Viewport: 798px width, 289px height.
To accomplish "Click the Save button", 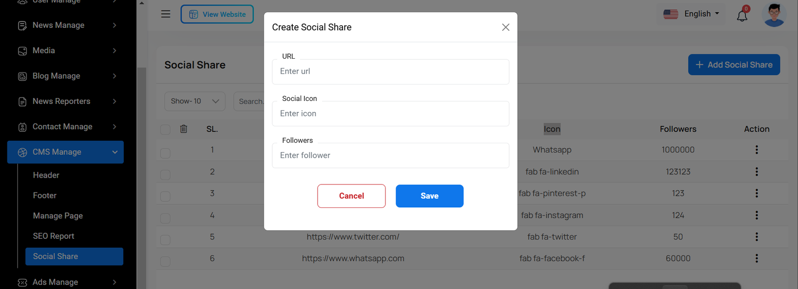I will click(x=429, y=196).
